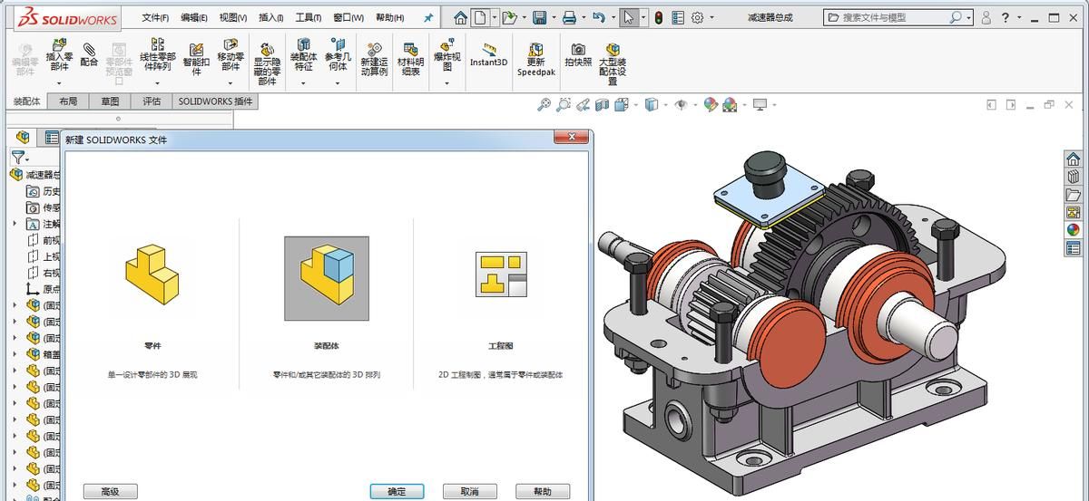The image size is (1089, 501).
Task: Click Zoom to Fit icon in view toolbar
Action: click(544, 105)
